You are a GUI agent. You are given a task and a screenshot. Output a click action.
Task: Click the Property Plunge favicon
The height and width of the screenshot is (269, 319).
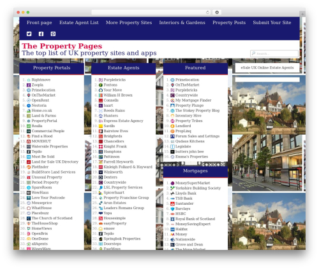pos(173,106)
